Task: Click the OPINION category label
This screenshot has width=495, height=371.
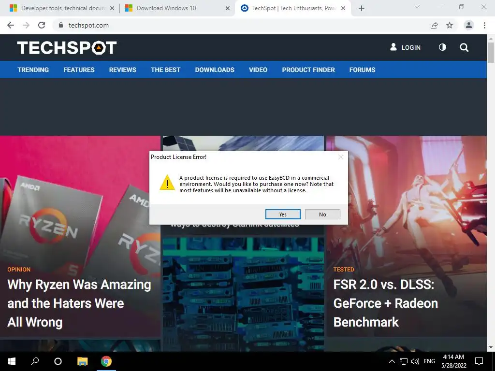Action: point(19,270)
